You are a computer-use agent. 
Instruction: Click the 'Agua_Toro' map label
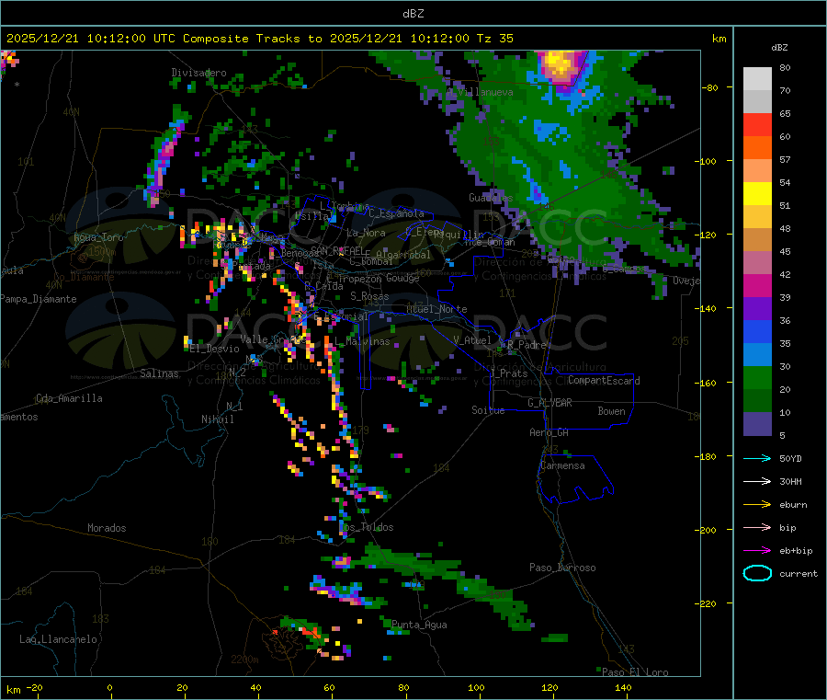click(98, 237)
